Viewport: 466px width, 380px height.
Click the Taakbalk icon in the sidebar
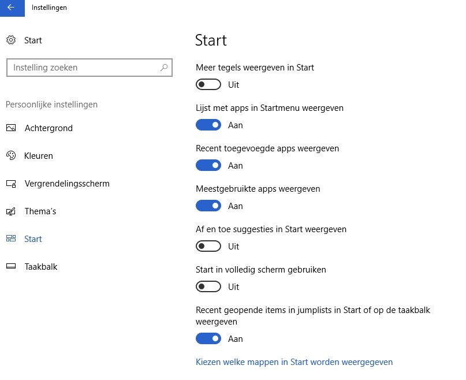point(11,266)
